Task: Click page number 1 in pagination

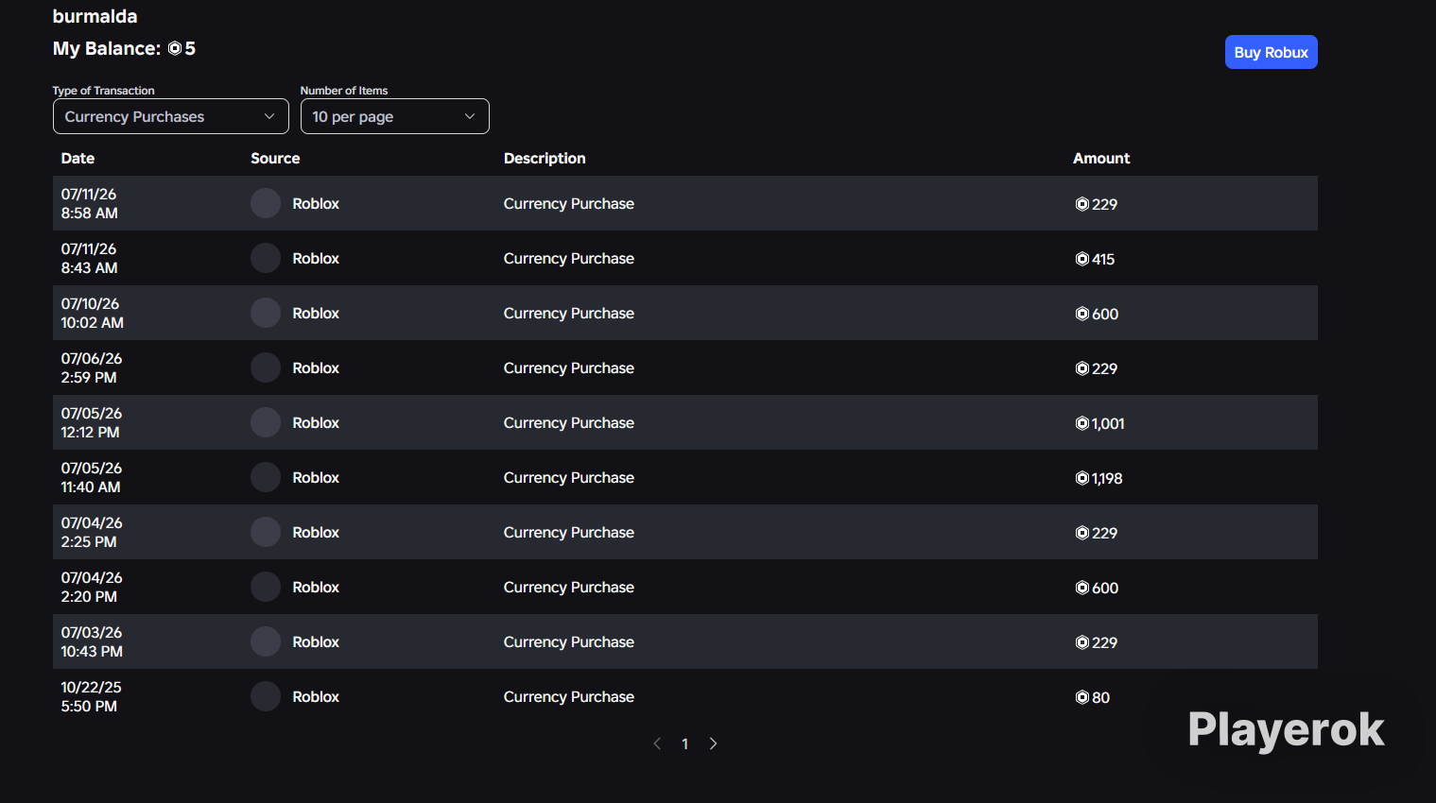Action: (x=684, y=744)
